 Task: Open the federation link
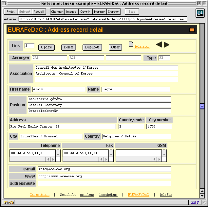click(x=142, y=46)
